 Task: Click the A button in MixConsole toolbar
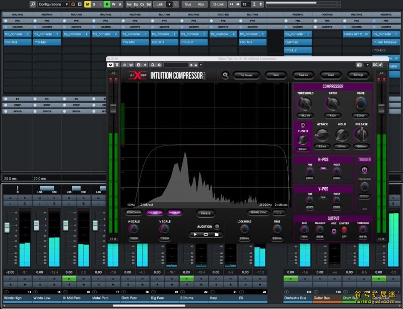120,4
